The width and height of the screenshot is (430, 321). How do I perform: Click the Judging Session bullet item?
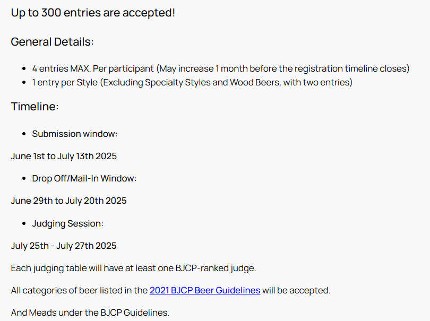pyautogui.click(x=68, y=223)
